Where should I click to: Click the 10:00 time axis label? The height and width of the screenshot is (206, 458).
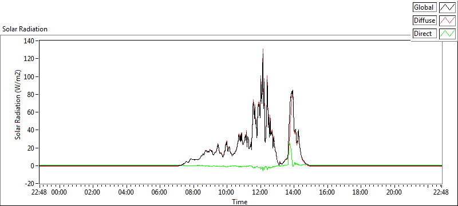(x=227, y=192)
